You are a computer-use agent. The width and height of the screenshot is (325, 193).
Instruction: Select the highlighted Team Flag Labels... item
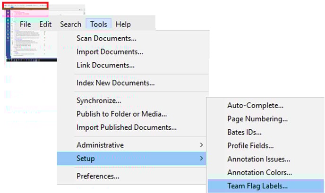(257, 186)
